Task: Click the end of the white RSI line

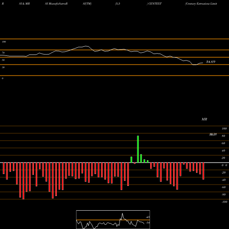Action: click(203, 63)
